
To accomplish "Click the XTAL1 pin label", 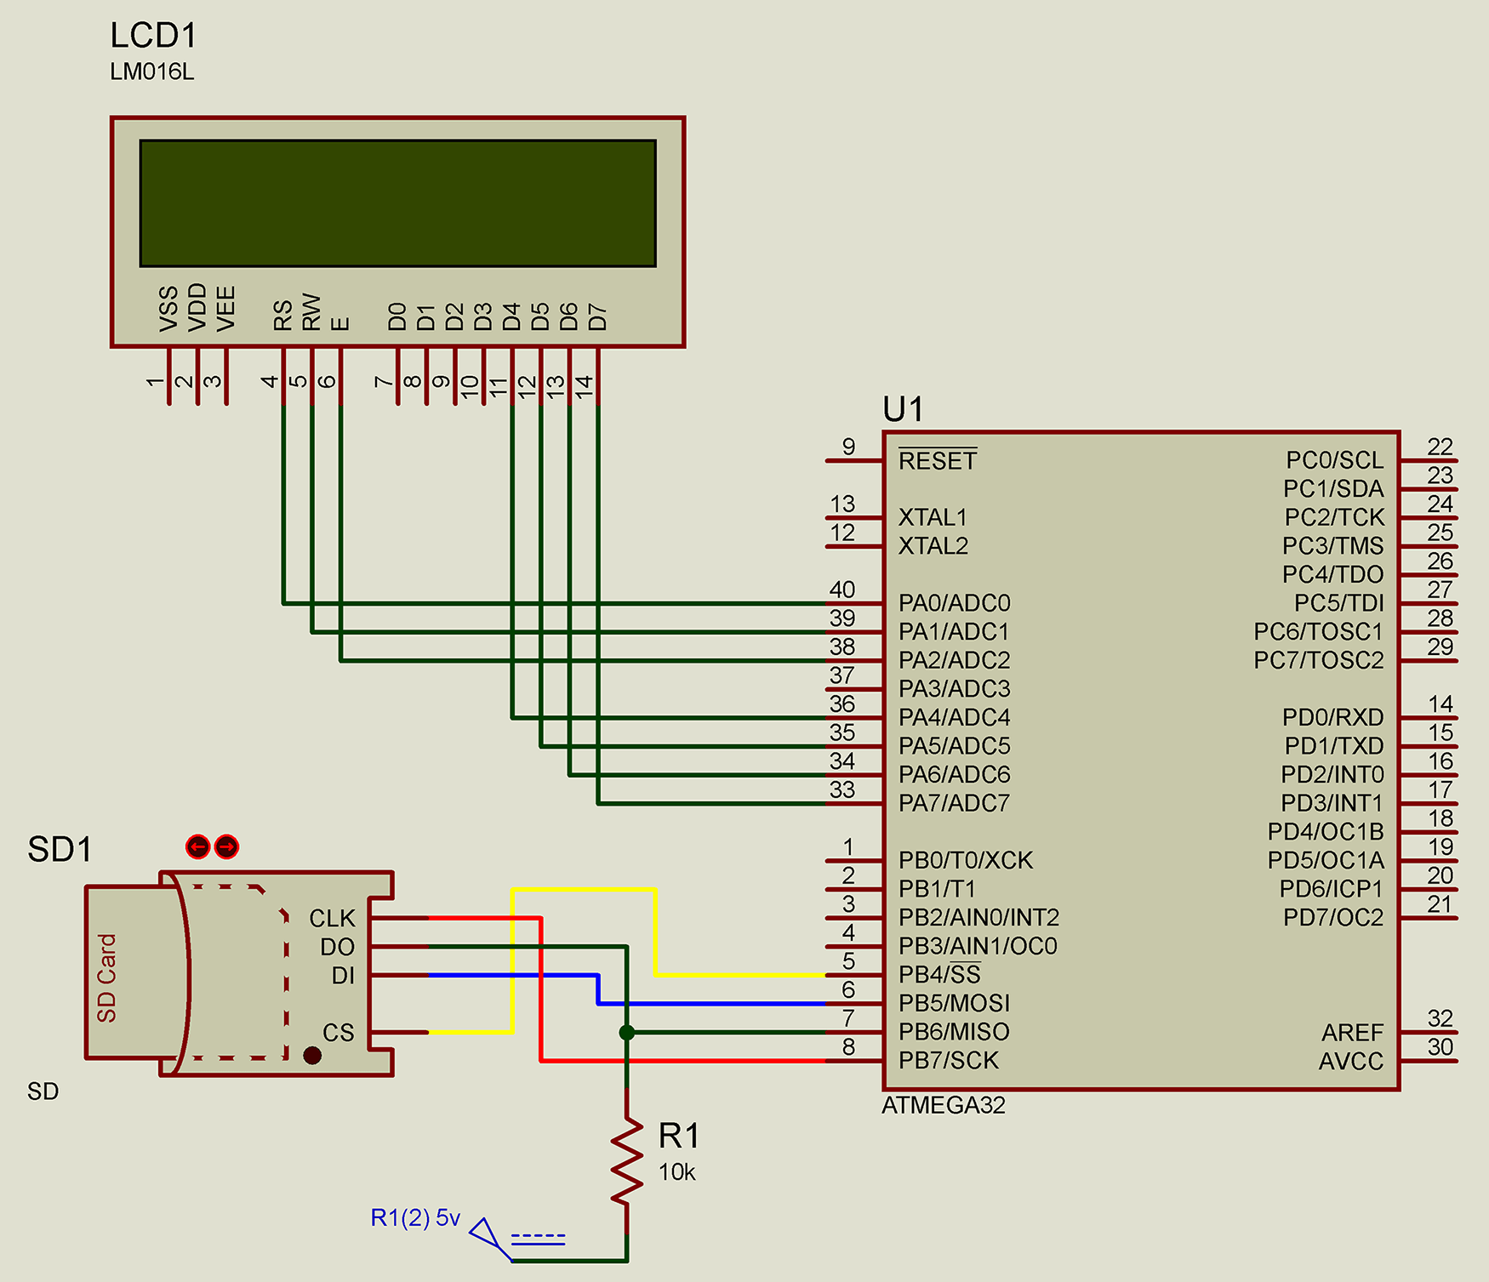I will [x=933, y=517].
